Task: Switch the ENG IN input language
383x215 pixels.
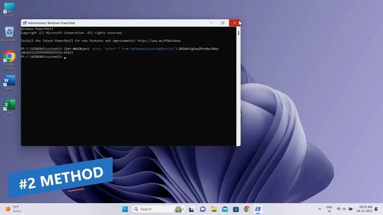Action: tap(329, 209)
